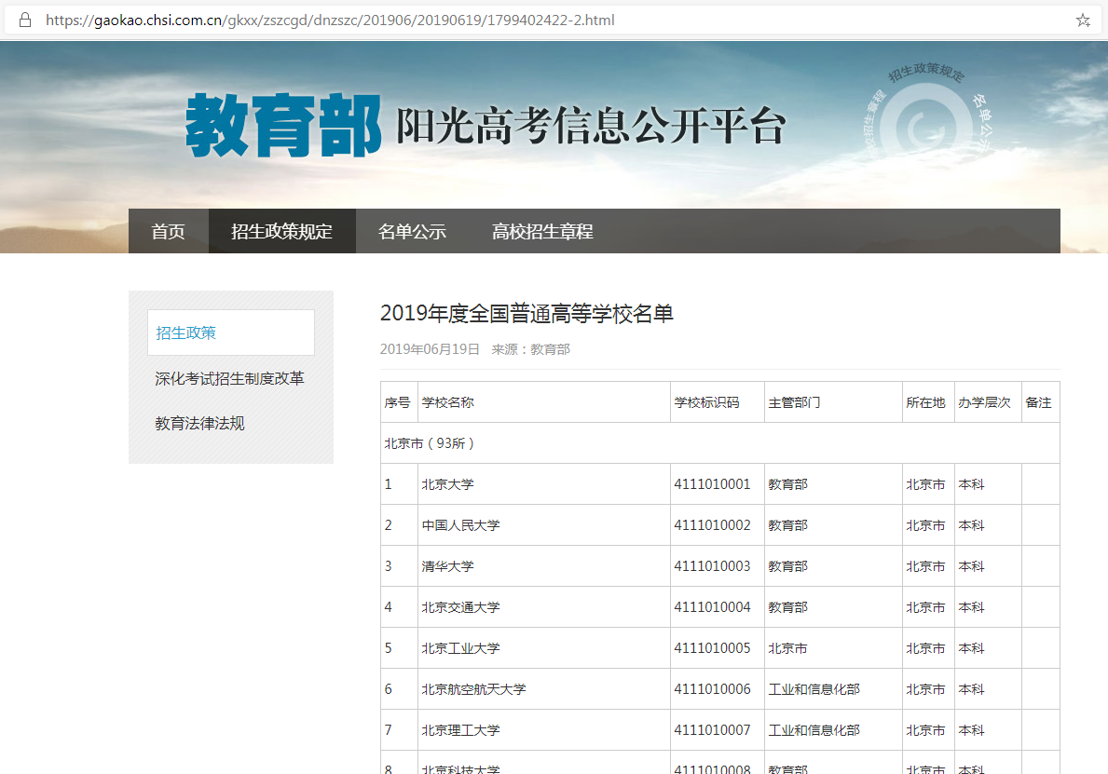
Task: Click 工业和信息化部 in 北京理工大学 row
Action: (814, 730)
